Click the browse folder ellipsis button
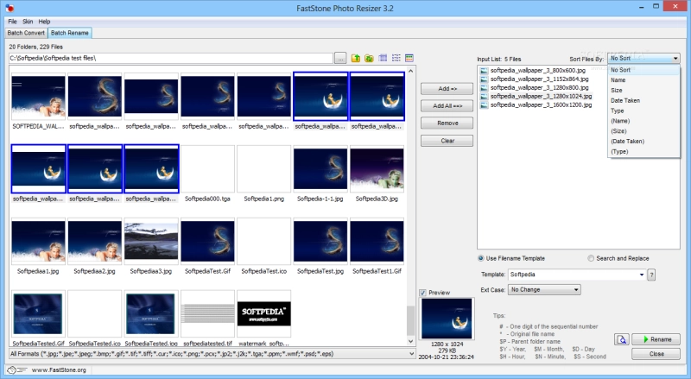691x379 pixels. tap(340, 58)
